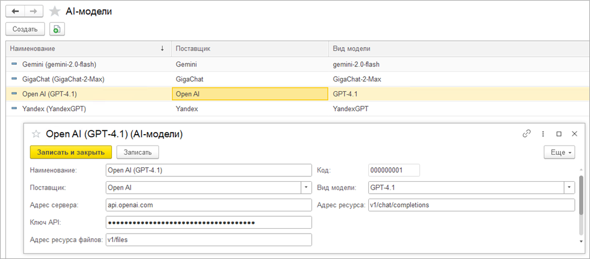This screenshot has height=259, width=590.
Task: Expand the Вид модели dropdown arrow
Action: click(569, 187)
